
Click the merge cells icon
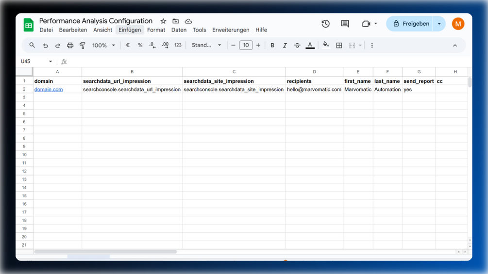pos(352,46)
